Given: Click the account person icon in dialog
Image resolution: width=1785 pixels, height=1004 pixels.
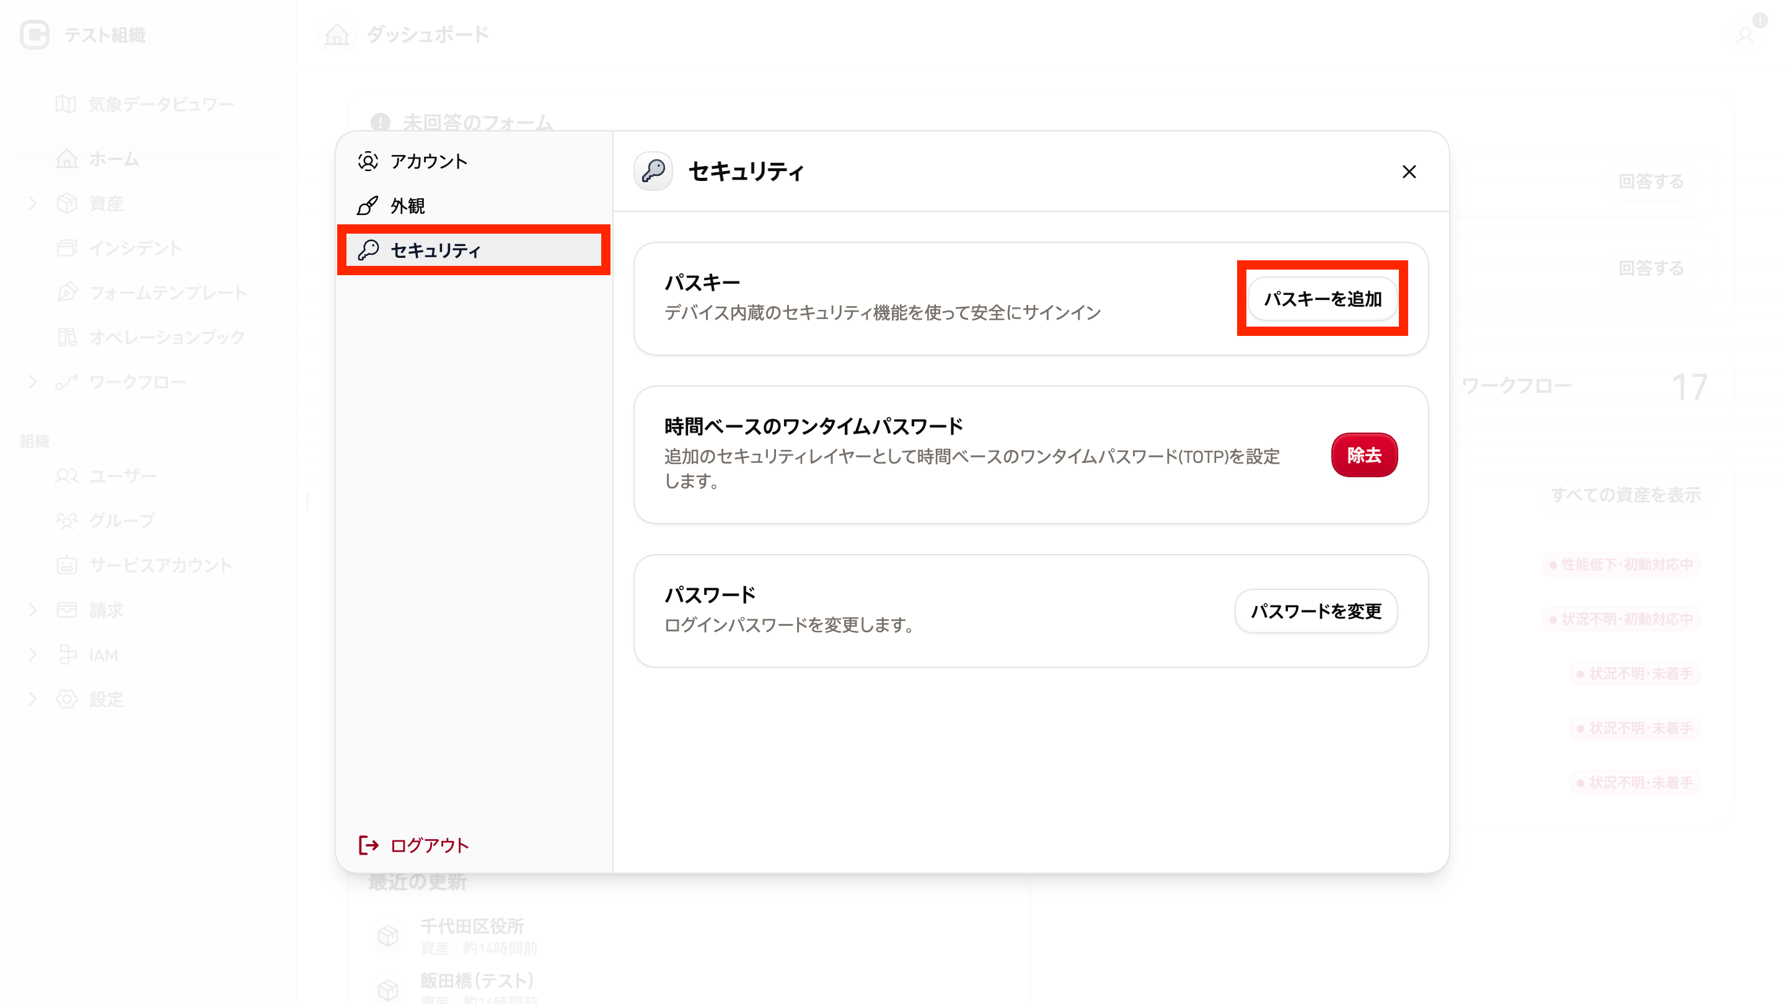Looking at the screenshot, I should pyautogui.click(x=368, y=161).
